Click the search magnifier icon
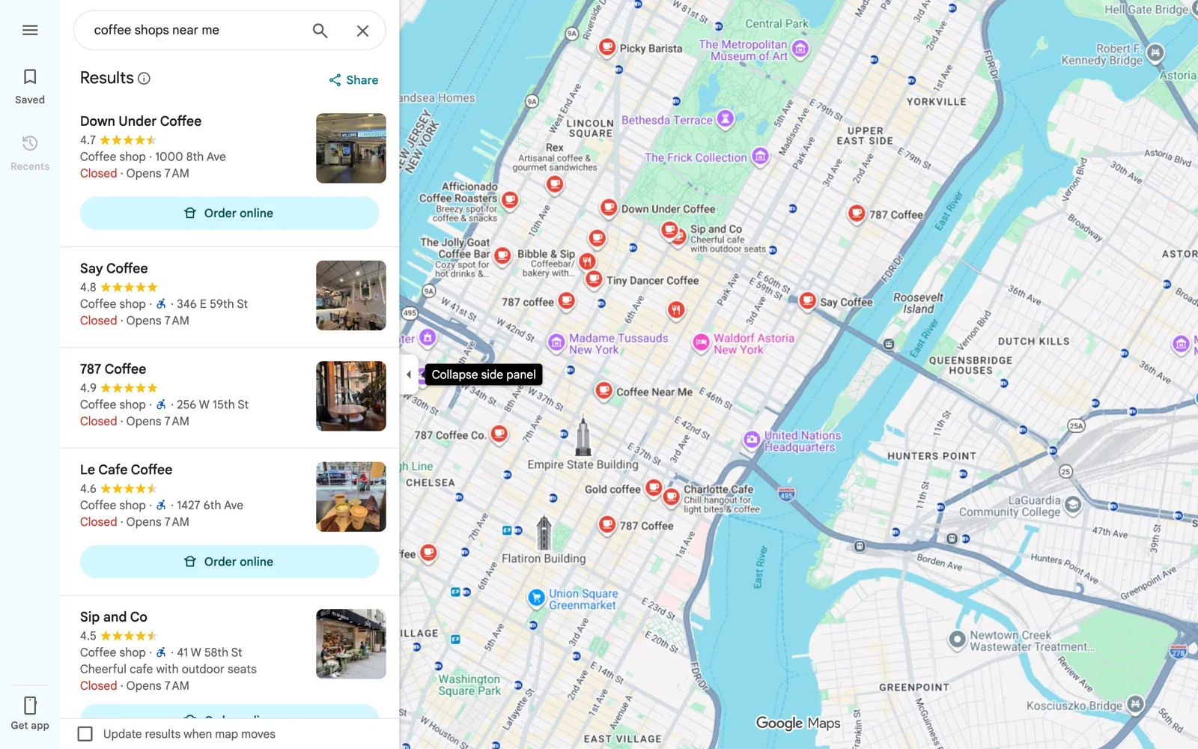The height and width of the screenshot is (749, 1198). (x=320, y=31)
